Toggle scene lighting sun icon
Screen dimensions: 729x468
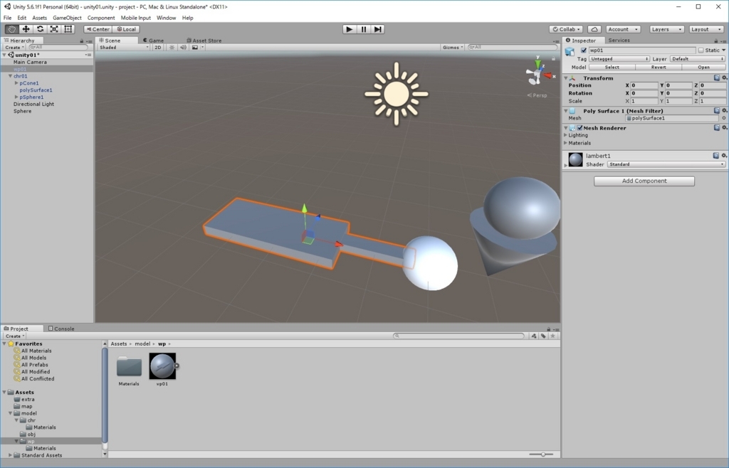[x=172, y=48]
